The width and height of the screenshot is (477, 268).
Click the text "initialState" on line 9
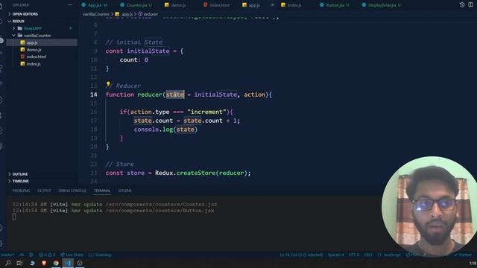pos(148,51)
